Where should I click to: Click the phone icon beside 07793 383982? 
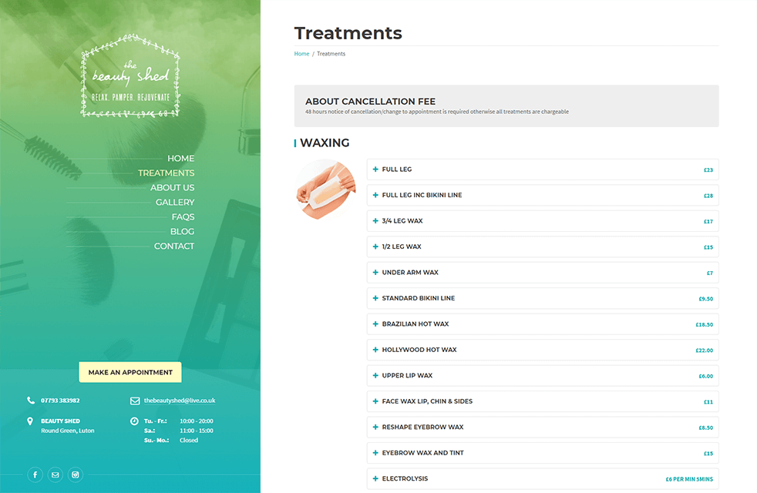tap(31, 401)
